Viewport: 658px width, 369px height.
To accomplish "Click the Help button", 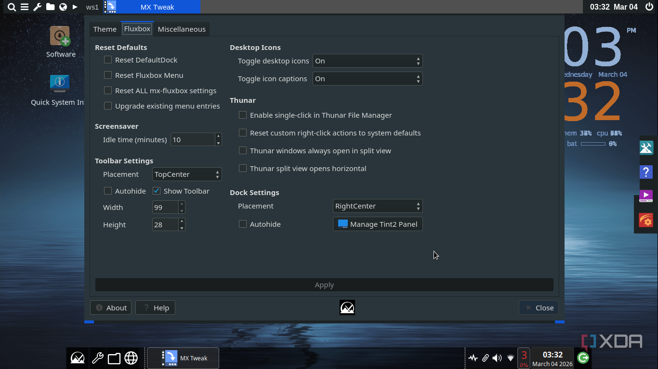I will (x=155, y=307).
